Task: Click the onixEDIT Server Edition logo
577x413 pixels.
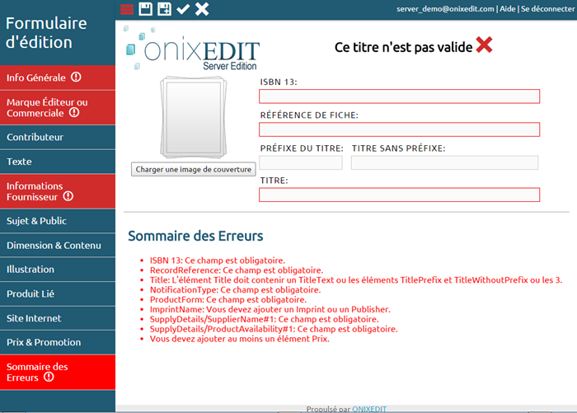Action: [192, 49]
